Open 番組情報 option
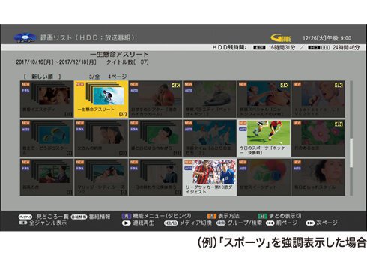Screen dimensions: 367x276 91,217
